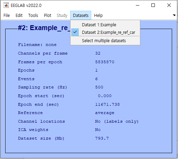
Task: Click the 'Events' label
Action: 26,79
